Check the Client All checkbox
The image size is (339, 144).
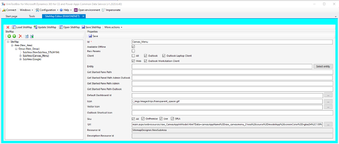coord(133,56)
